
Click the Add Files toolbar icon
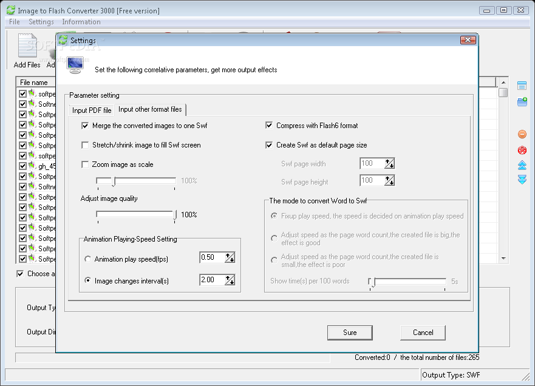coord(27,46)
